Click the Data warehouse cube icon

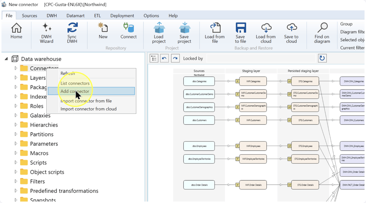15,59
